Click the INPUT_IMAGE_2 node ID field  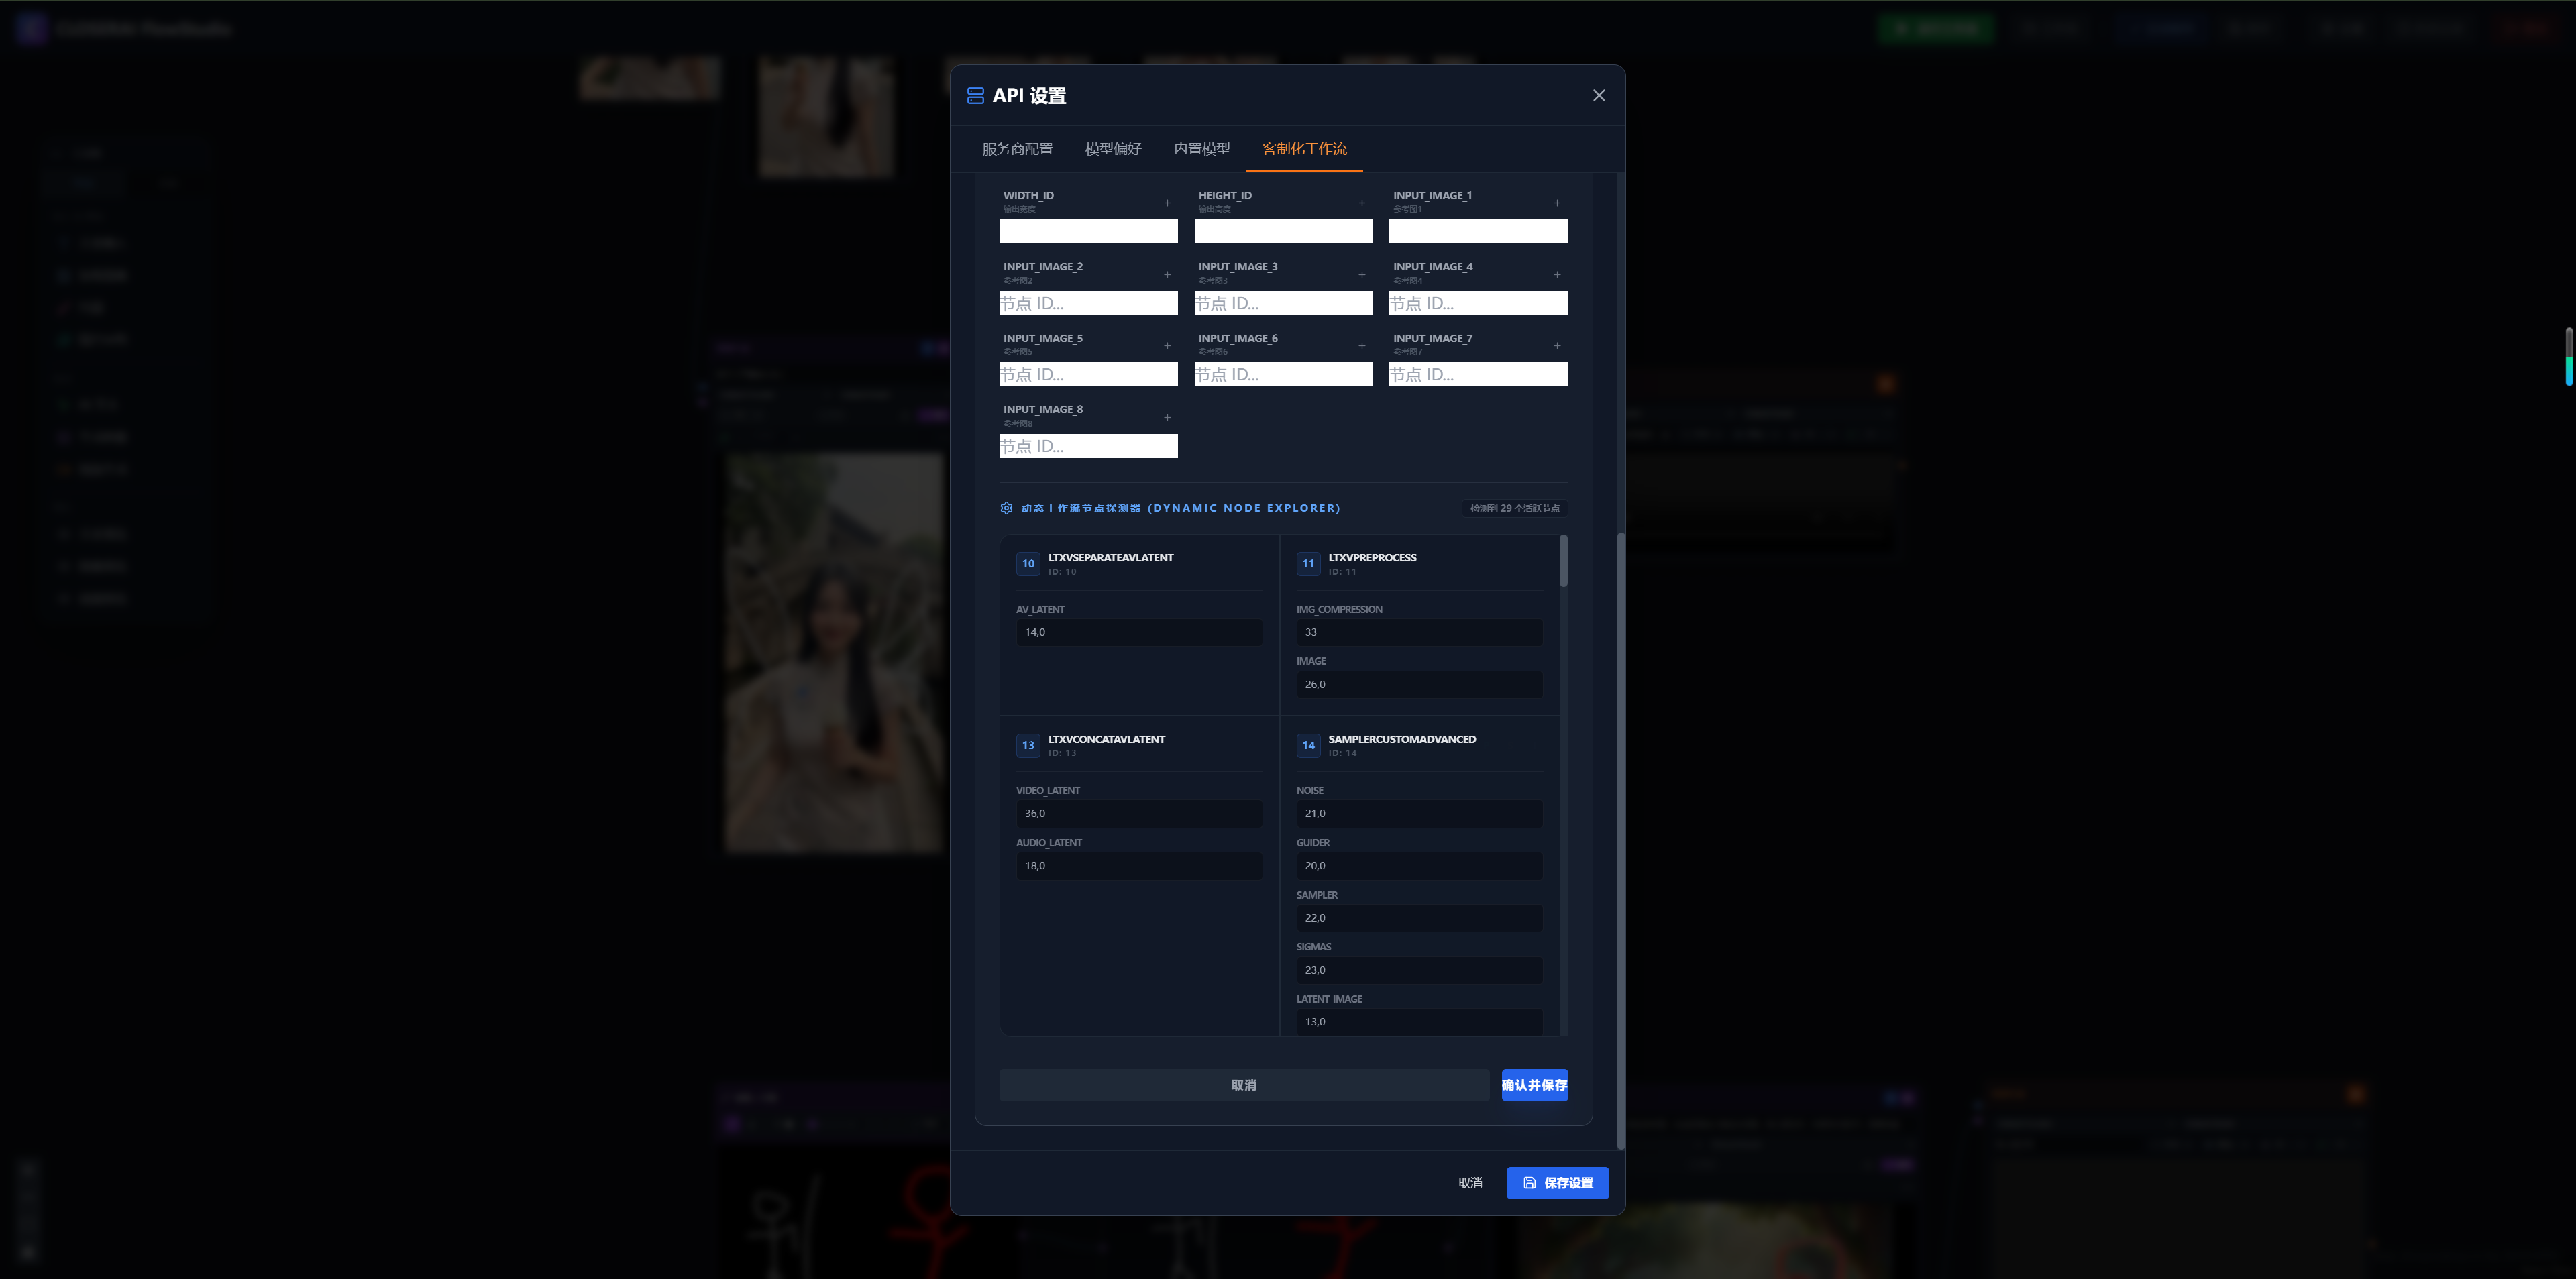click(1088, 303)
